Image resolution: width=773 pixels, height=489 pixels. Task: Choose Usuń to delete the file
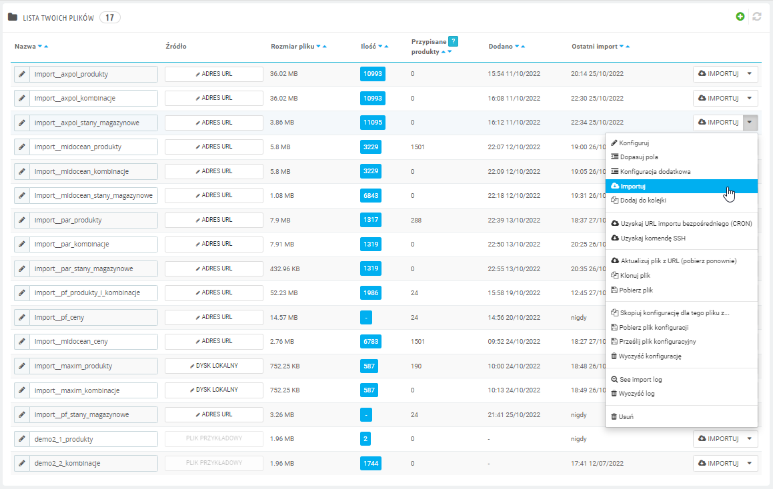pyautogui.click(x=626, y=416)
